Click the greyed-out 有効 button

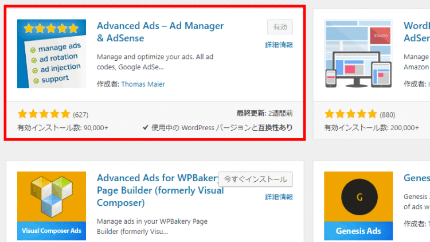280,27
